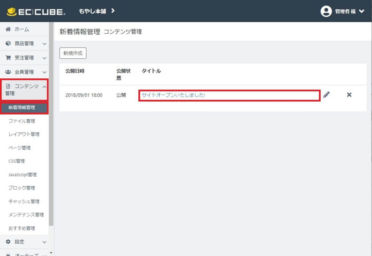Open the レイアウト管理 menu item
Viewport: 372px width, 256px height.
[24, 135]
